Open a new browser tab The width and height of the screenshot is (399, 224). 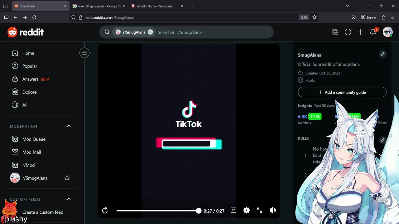(x=192, y=6)
